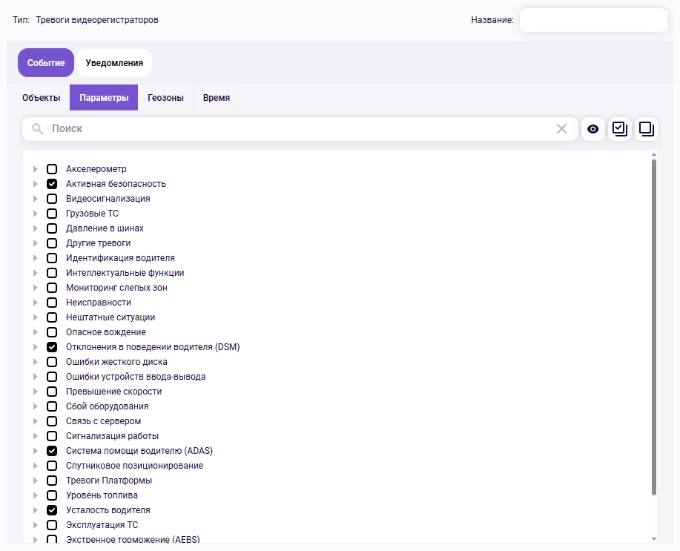The image size is (680, 551).
Task: Enable the Акселерометр checkbox
Action: click(x=52, y=169)
